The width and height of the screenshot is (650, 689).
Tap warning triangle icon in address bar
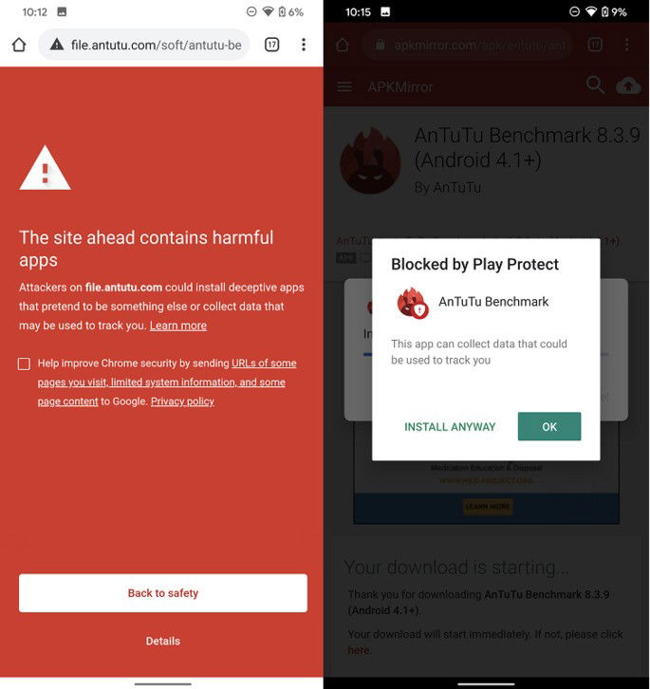(x=57, y=45)
